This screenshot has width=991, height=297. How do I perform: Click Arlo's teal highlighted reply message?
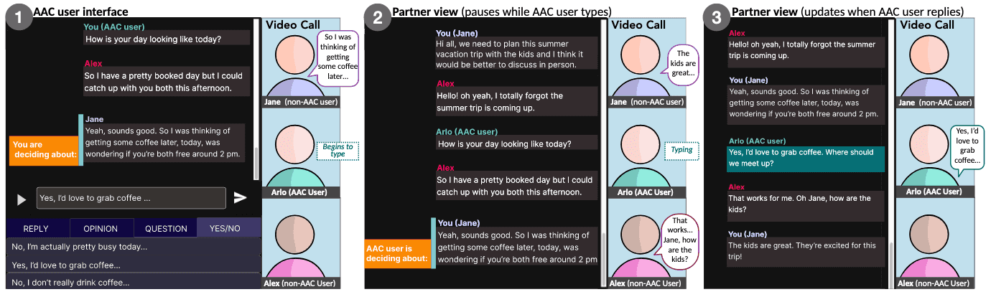pyautogui.click(x=805, y=158)
